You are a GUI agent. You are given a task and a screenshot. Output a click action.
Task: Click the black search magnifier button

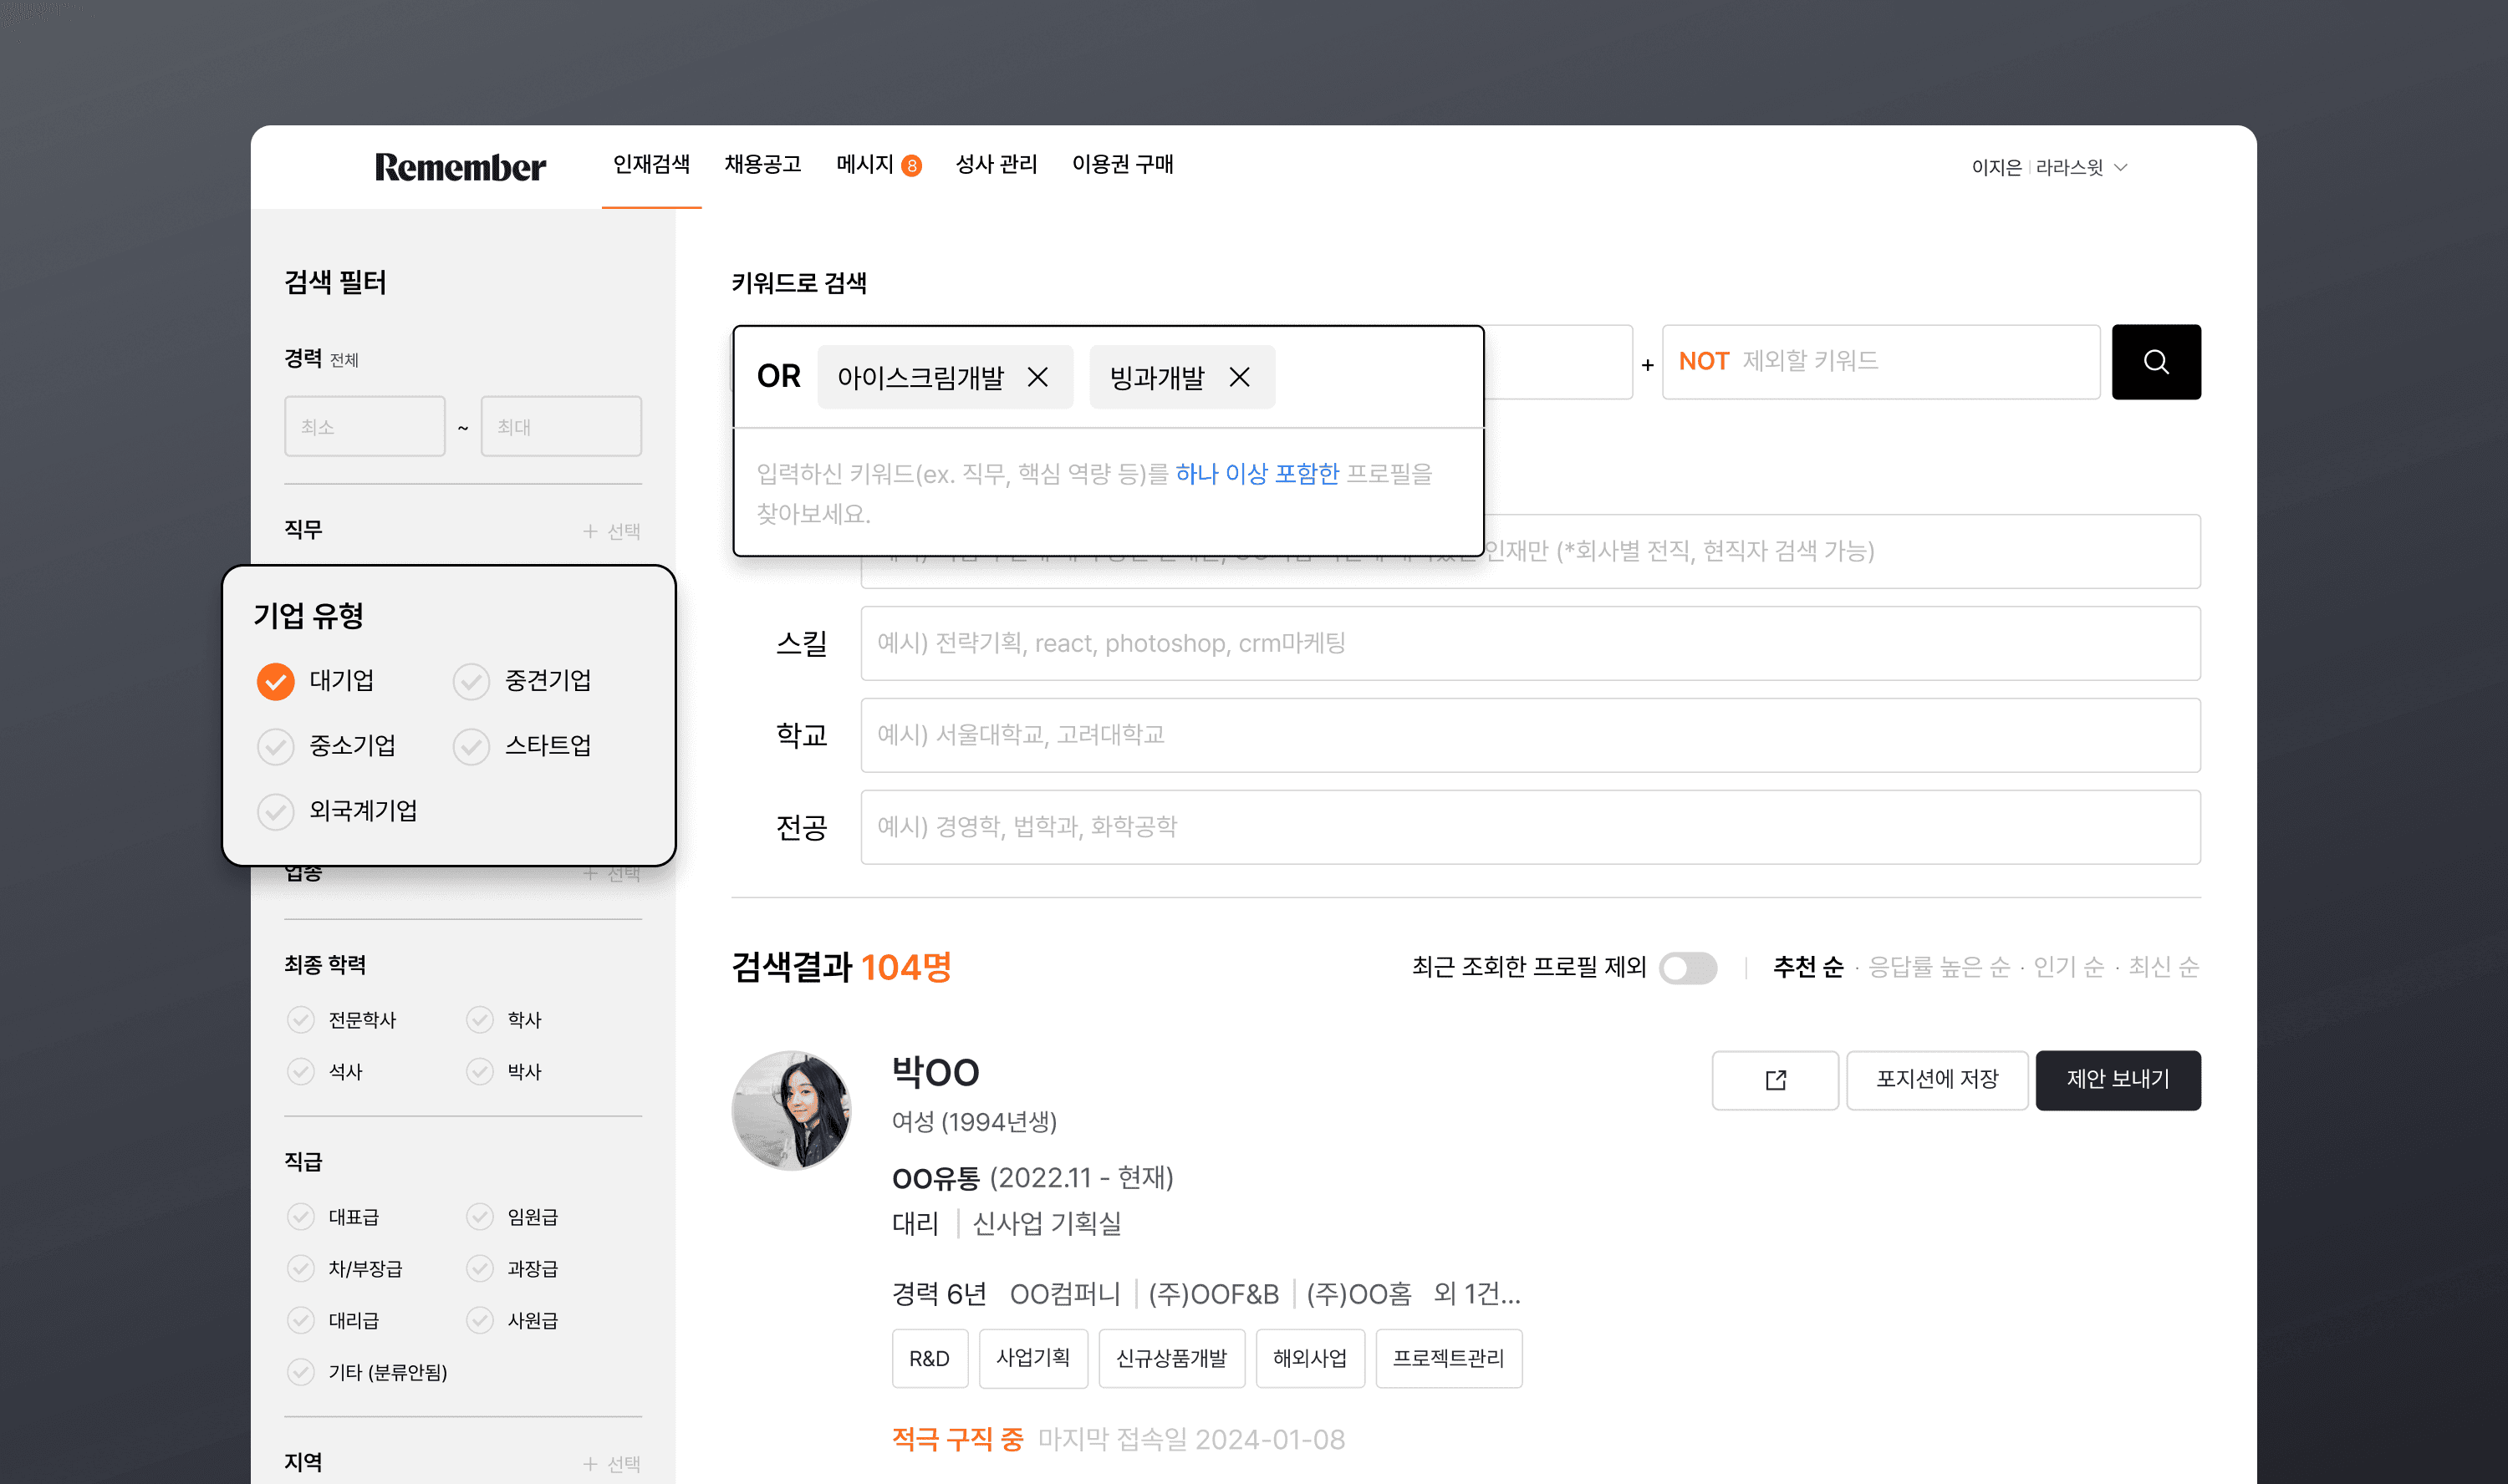coord(2155,362)
